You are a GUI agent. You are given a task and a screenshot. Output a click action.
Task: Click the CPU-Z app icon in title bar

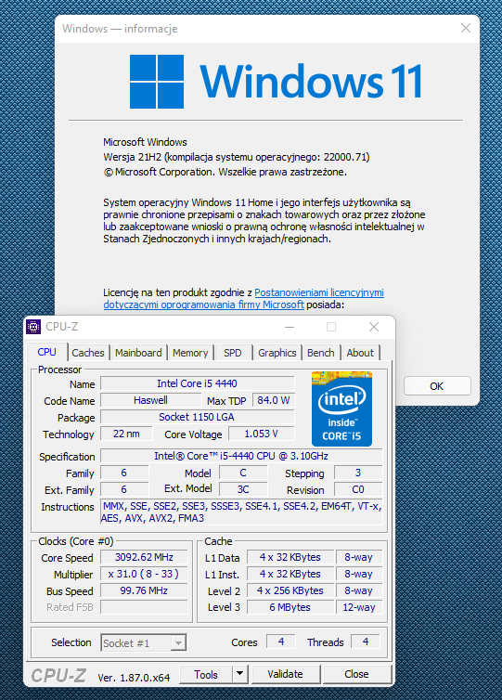[x=33, y=327]
